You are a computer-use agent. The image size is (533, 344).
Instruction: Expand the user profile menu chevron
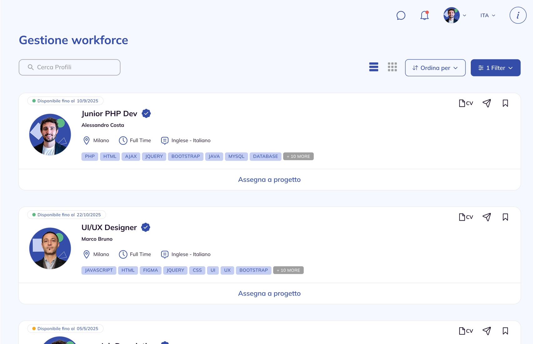pos(464,15)
